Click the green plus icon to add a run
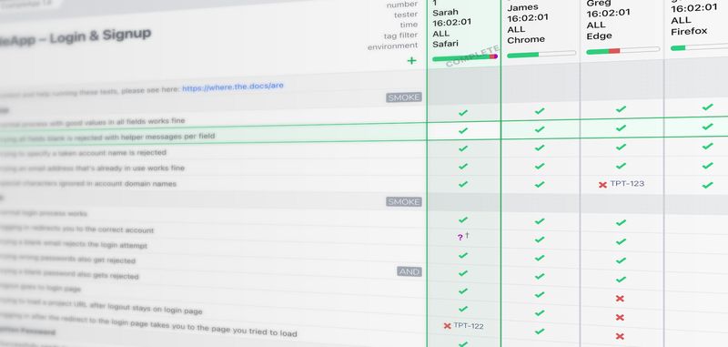This screenshot has height=347, width=728. (x=411, y=61)
